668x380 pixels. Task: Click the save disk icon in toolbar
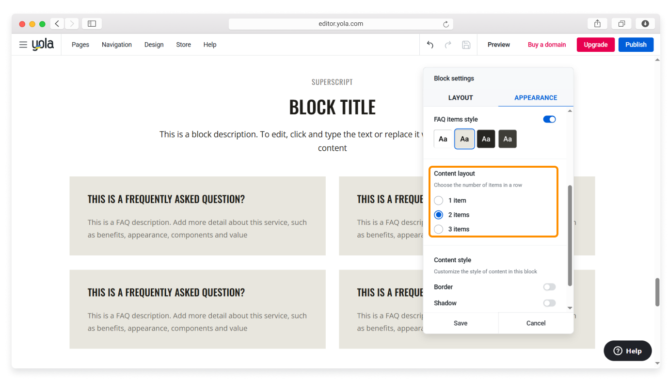[x=466, y=45]
